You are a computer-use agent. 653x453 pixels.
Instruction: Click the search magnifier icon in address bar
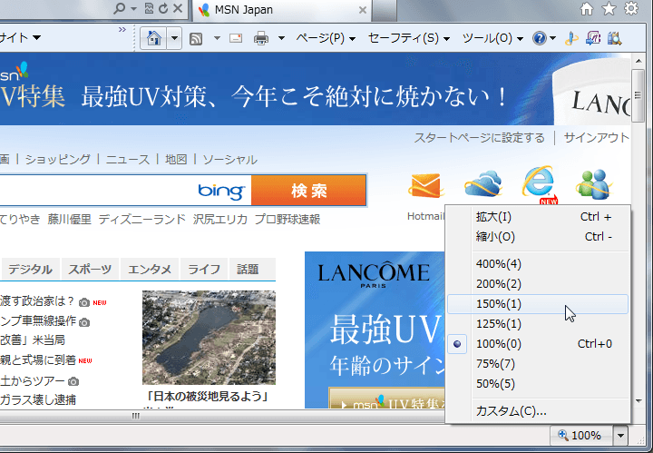120,8
